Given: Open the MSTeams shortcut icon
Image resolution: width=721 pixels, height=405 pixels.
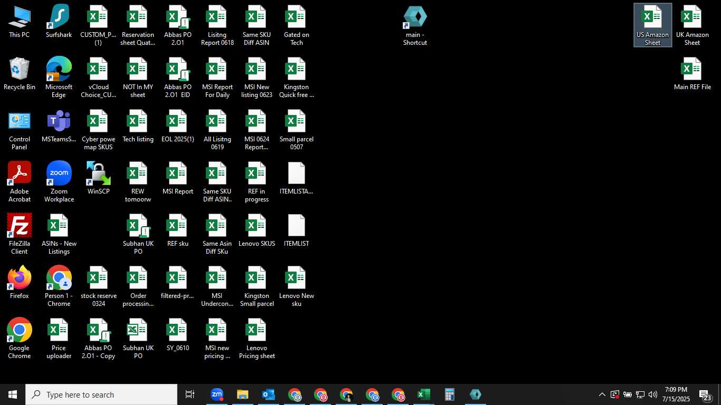Looking at the screenshot, I should [x=59, y=127].
